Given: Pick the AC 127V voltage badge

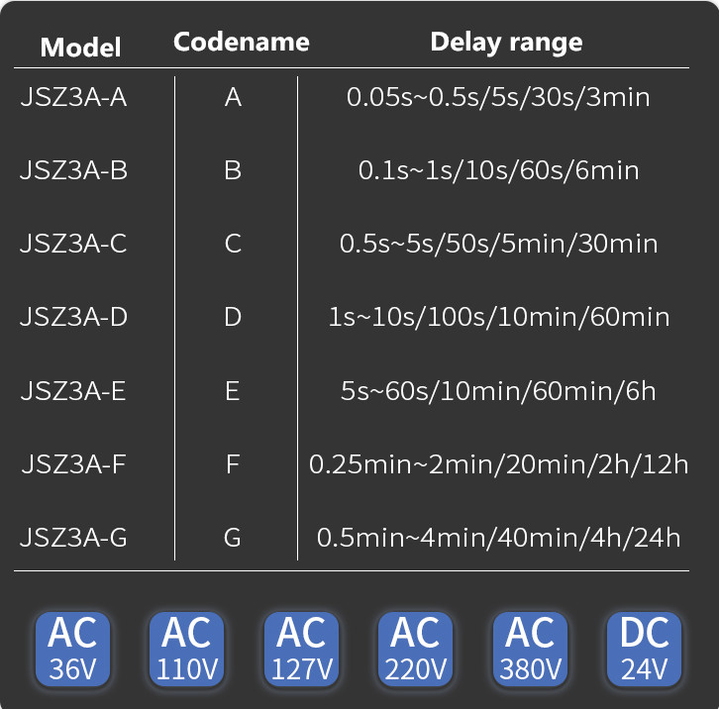Looking at the screenshot, I should pyautogui.click(x=301, y=649).
